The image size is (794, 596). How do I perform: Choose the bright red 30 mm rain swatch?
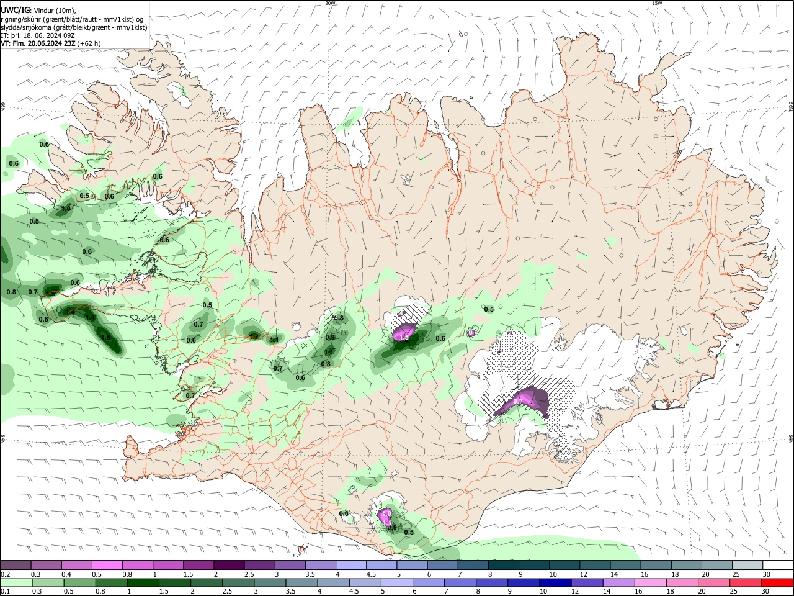(777, 582)
